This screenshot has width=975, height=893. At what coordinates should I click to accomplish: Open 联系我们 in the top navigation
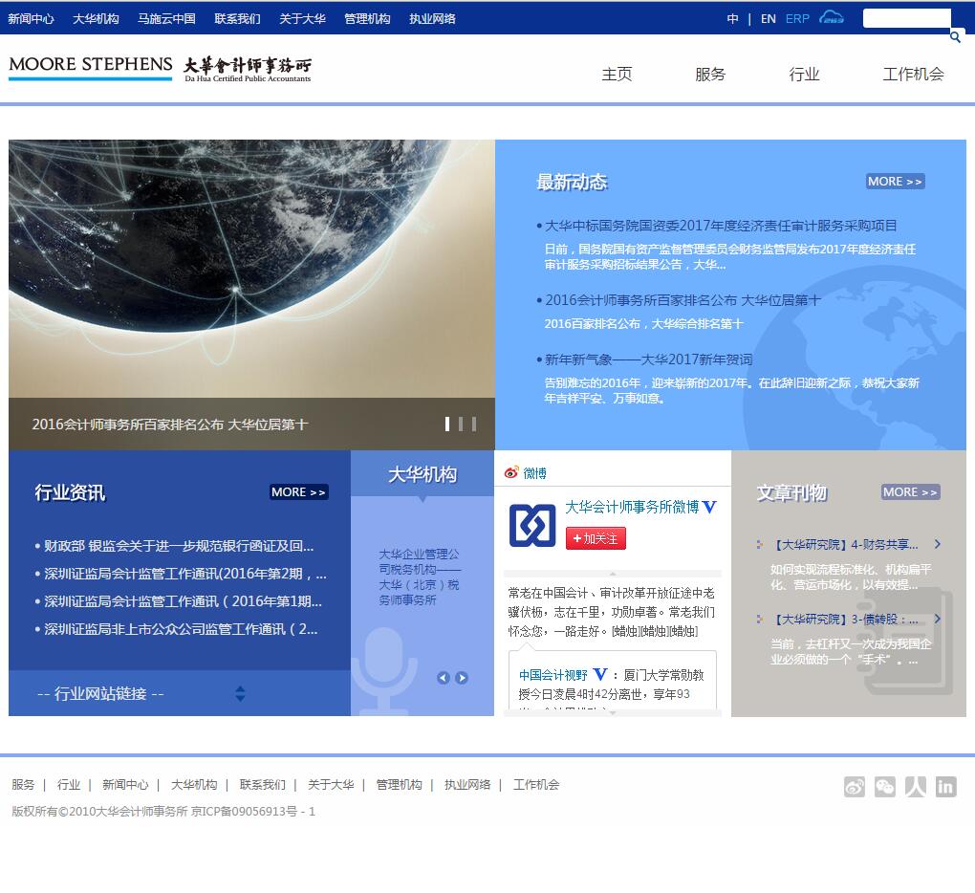pyautogui.click(x=237, y=19)
